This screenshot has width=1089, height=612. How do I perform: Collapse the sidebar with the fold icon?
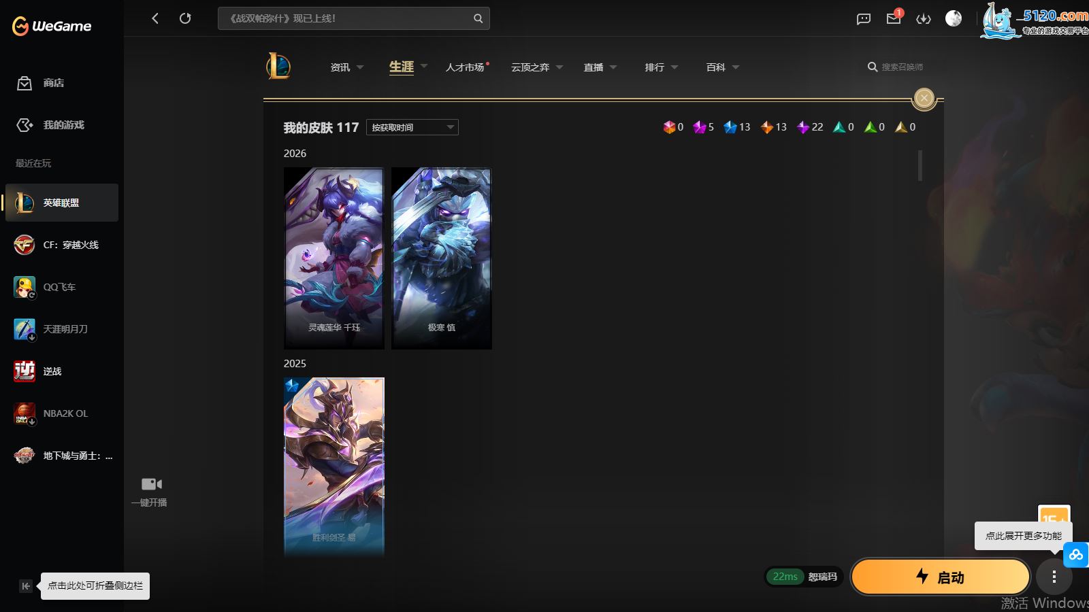click(26, 586)
